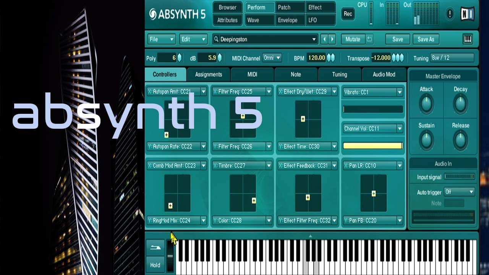
Task: Toggle the virtual keyboard icon
Action: [x=467, y=39]
